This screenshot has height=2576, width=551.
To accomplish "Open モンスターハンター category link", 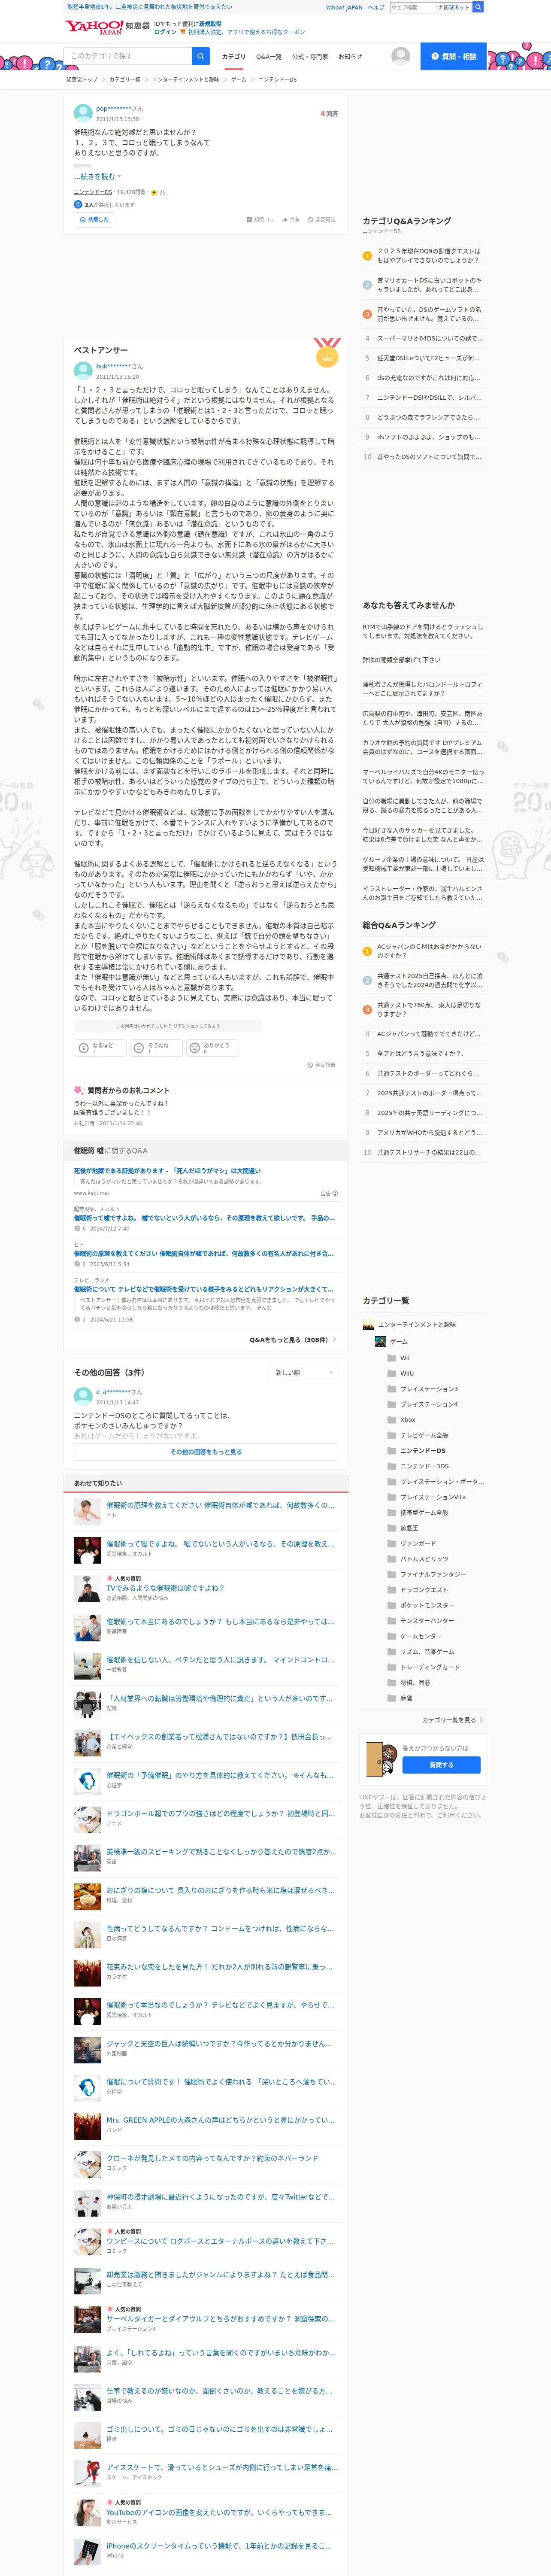I will pyautogui.click(x=427, y=1621).
